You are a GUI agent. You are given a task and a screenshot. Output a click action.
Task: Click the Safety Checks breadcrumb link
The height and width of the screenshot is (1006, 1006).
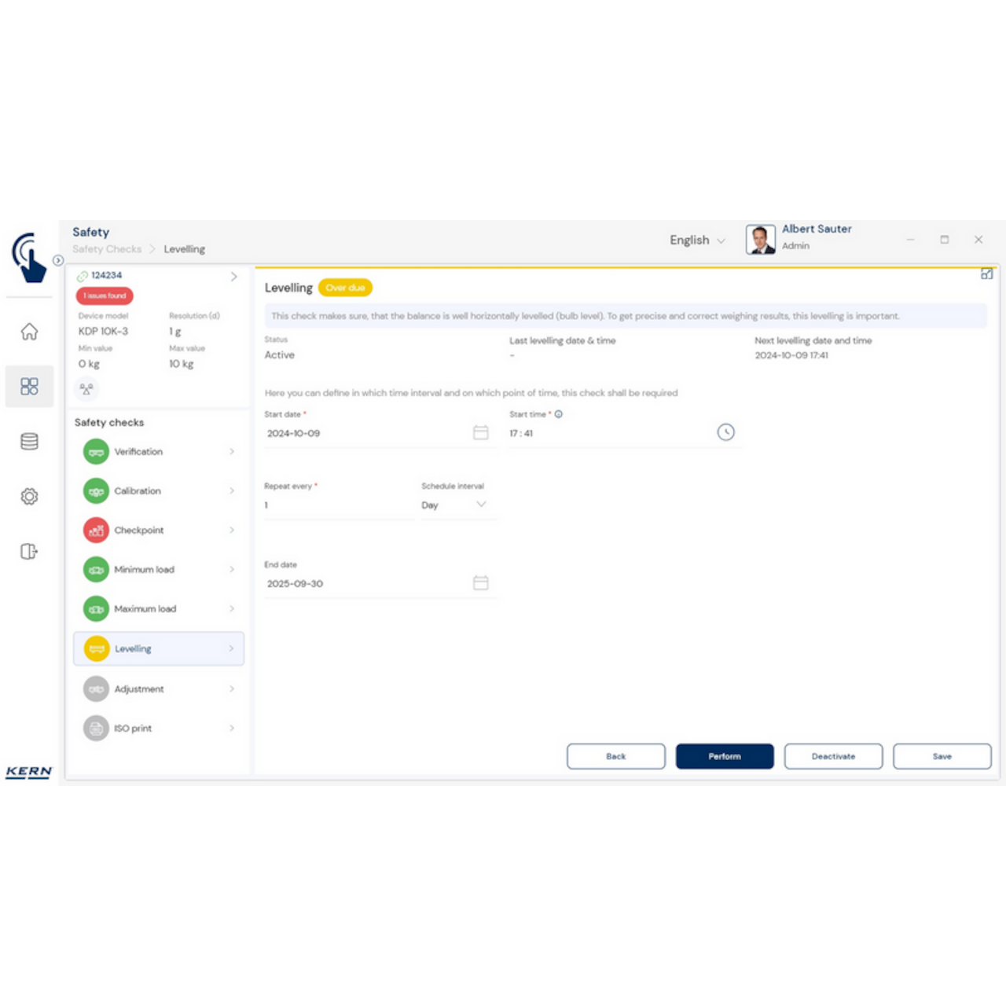point(107,248)
